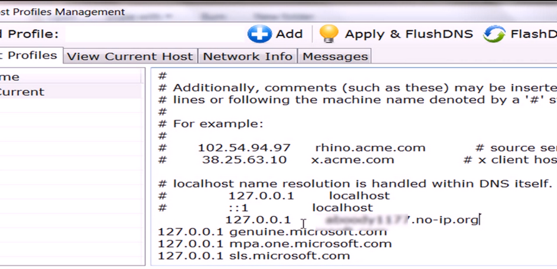The image size is (557, 269).
Task: Go to the Messages tab
Action: pos(335,56)
